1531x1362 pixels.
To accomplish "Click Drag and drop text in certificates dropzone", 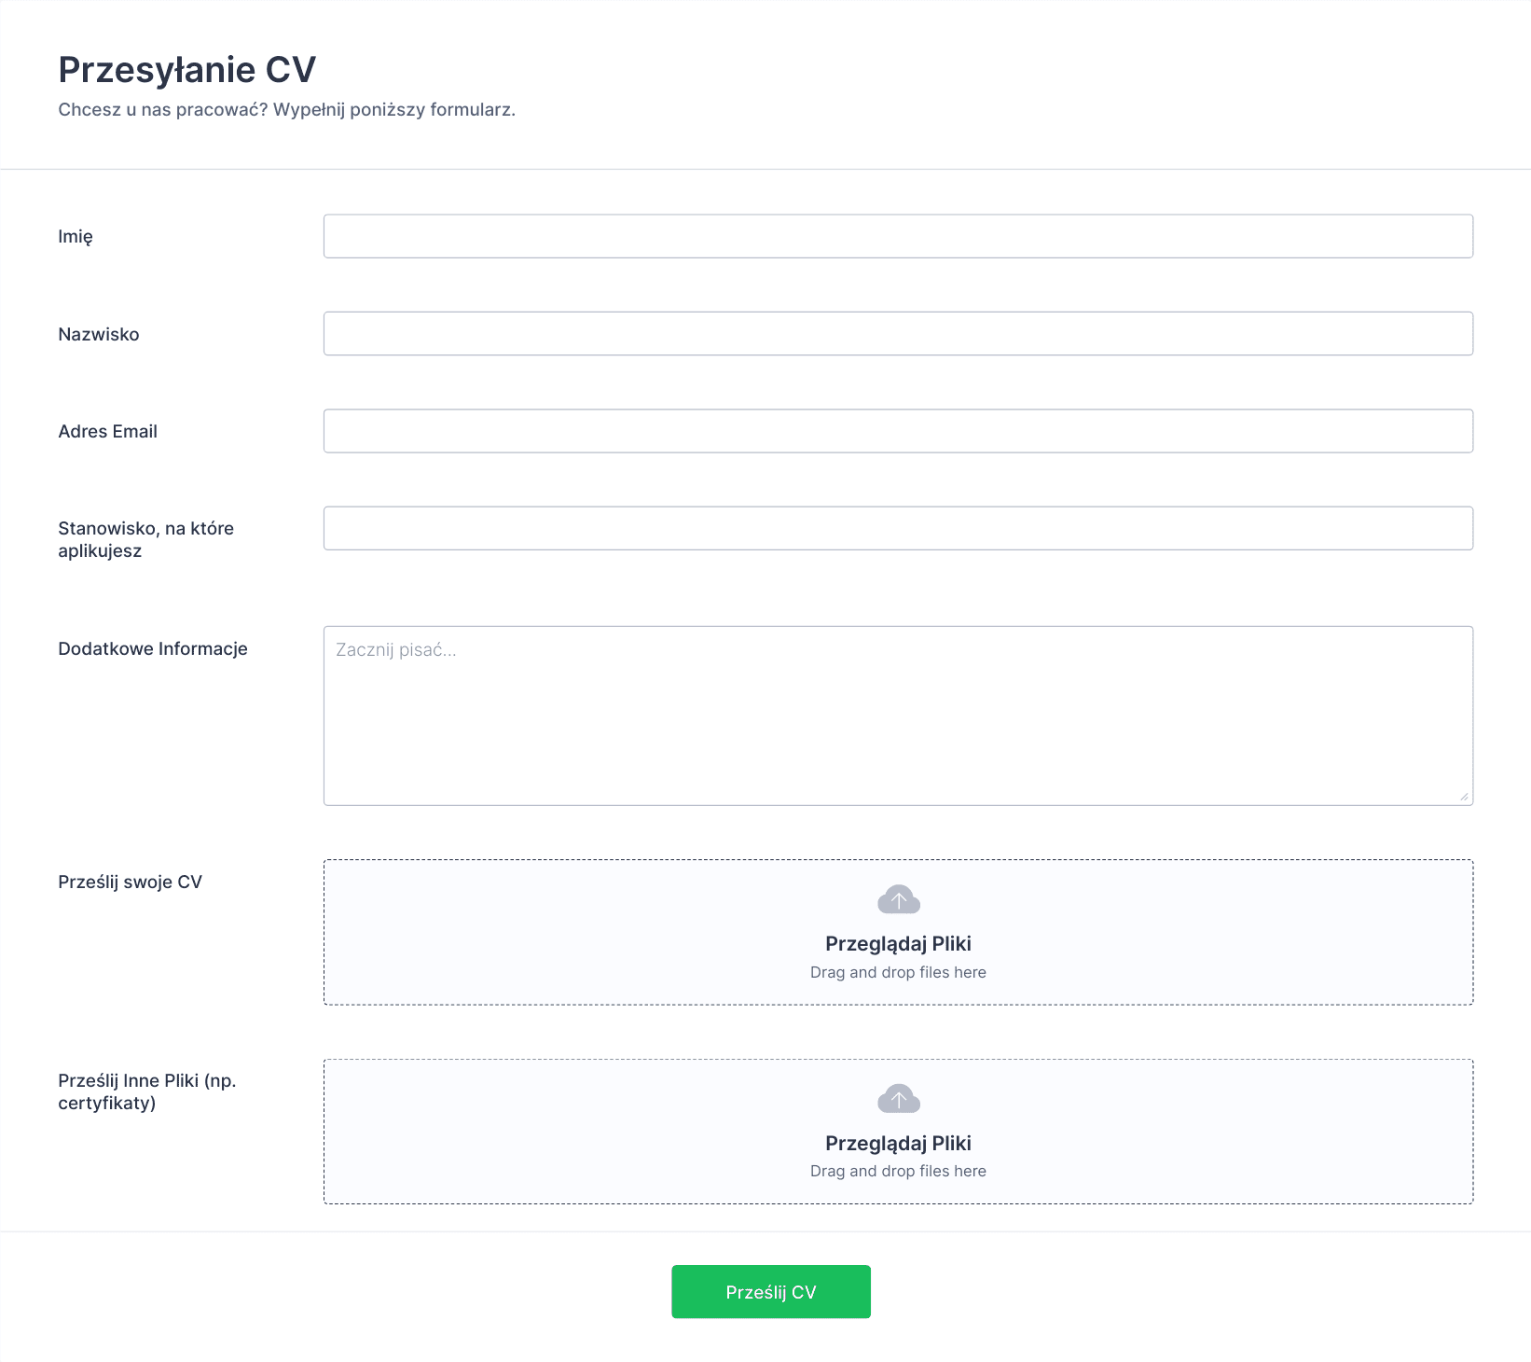I will (x=898, y=1171).
